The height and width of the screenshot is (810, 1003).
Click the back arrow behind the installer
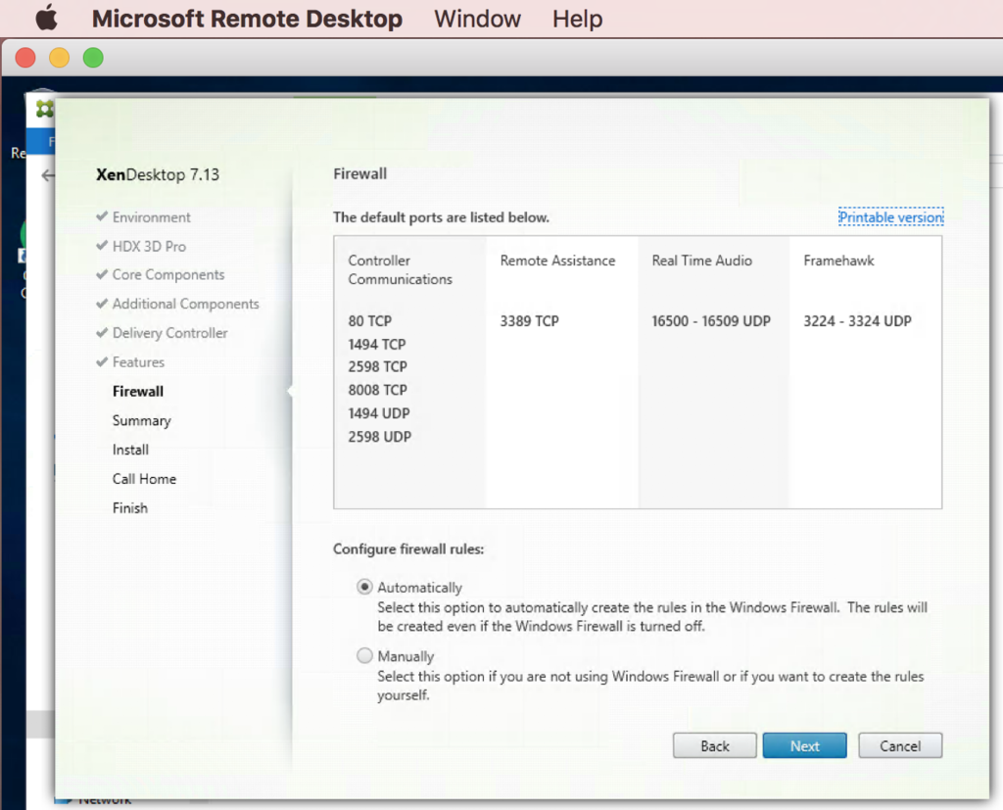click(47, 175)
